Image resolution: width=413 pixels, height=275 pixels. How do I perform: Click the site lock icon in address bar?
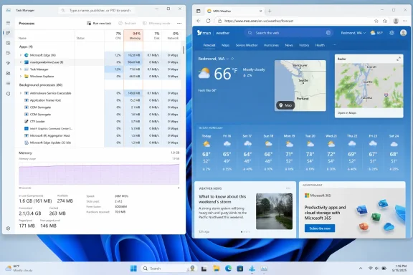point(219,21)
